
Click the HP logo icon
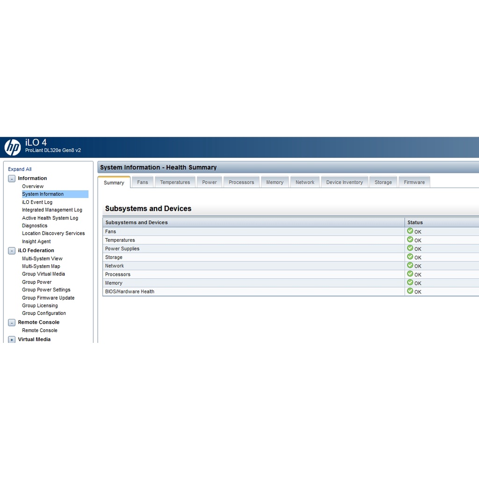[13, 147]
